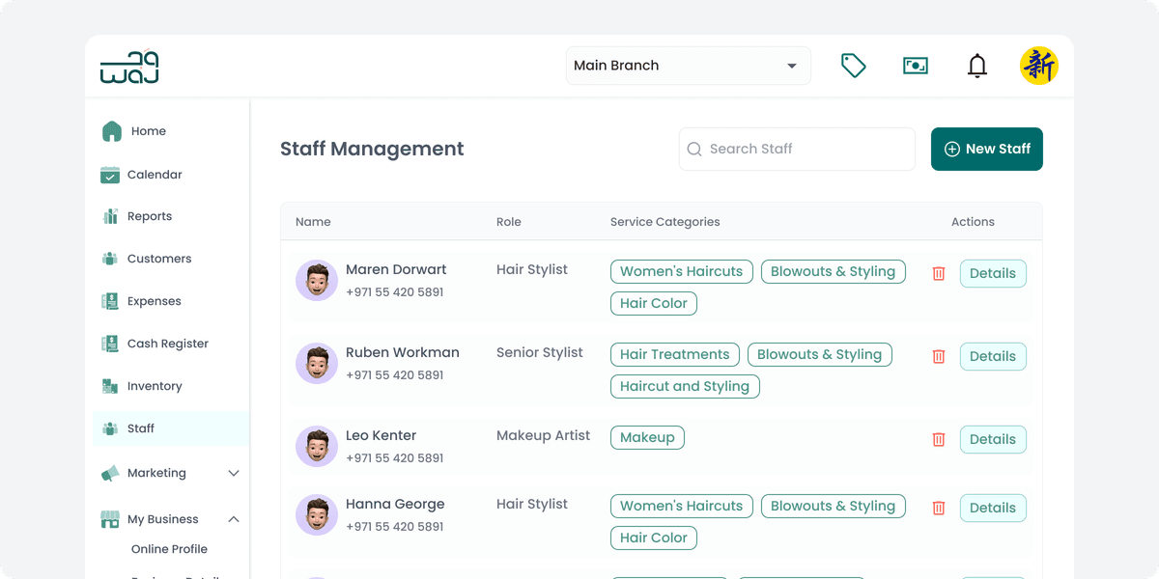
Task: Click the New Staff button
Action: 986,149
